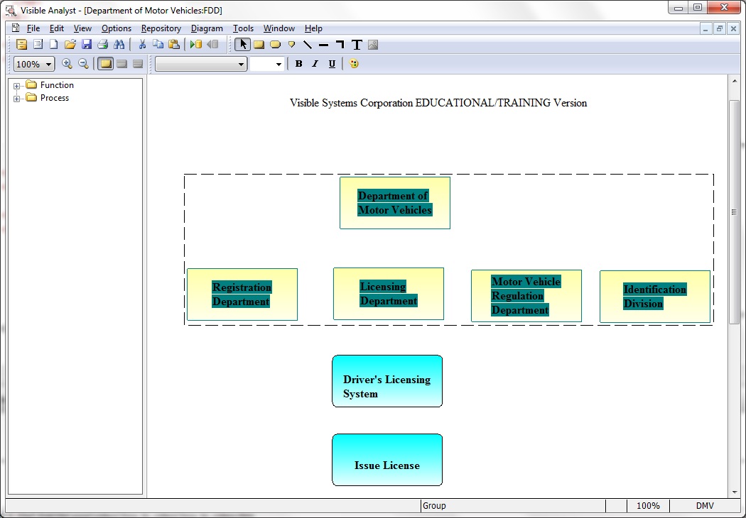Select the rounded process symbol tool
The image size is (746, 518).
pos(275,45)
